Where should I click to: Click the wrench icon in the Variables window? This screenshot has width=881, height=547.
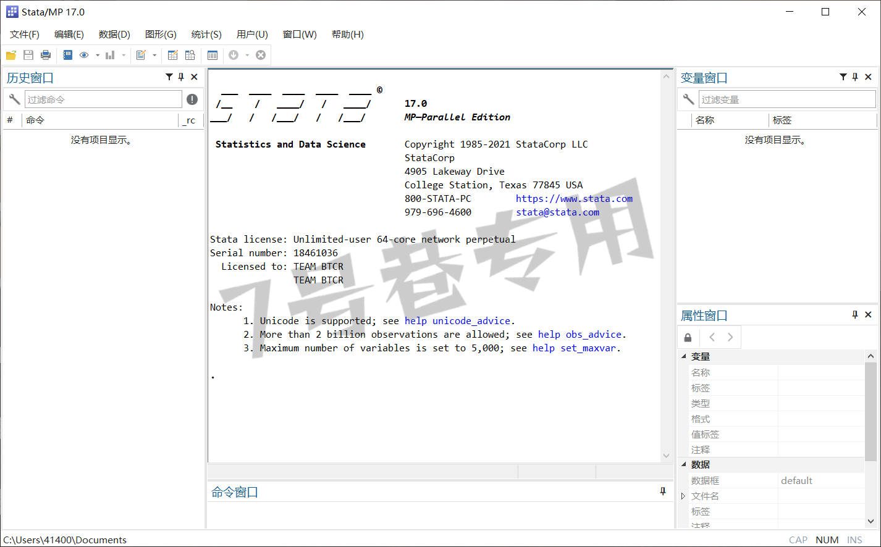[x=688, y=99]
